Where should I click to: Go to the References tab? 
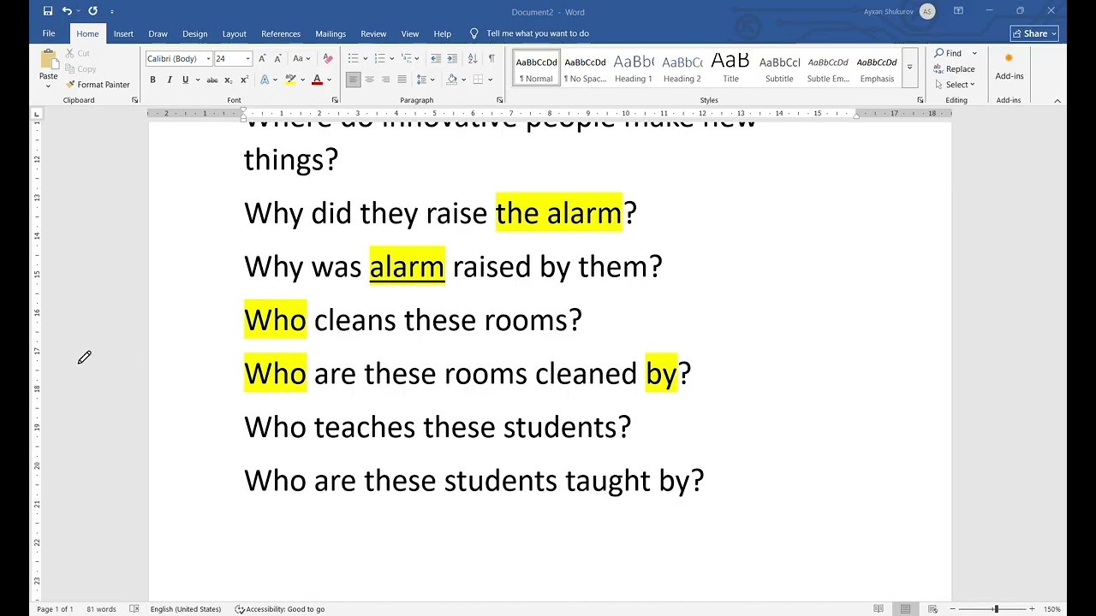[281, 33]
